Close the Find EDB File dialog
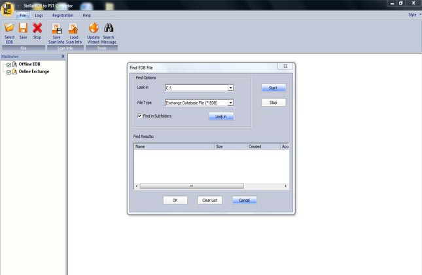 [x=285, y=66]
